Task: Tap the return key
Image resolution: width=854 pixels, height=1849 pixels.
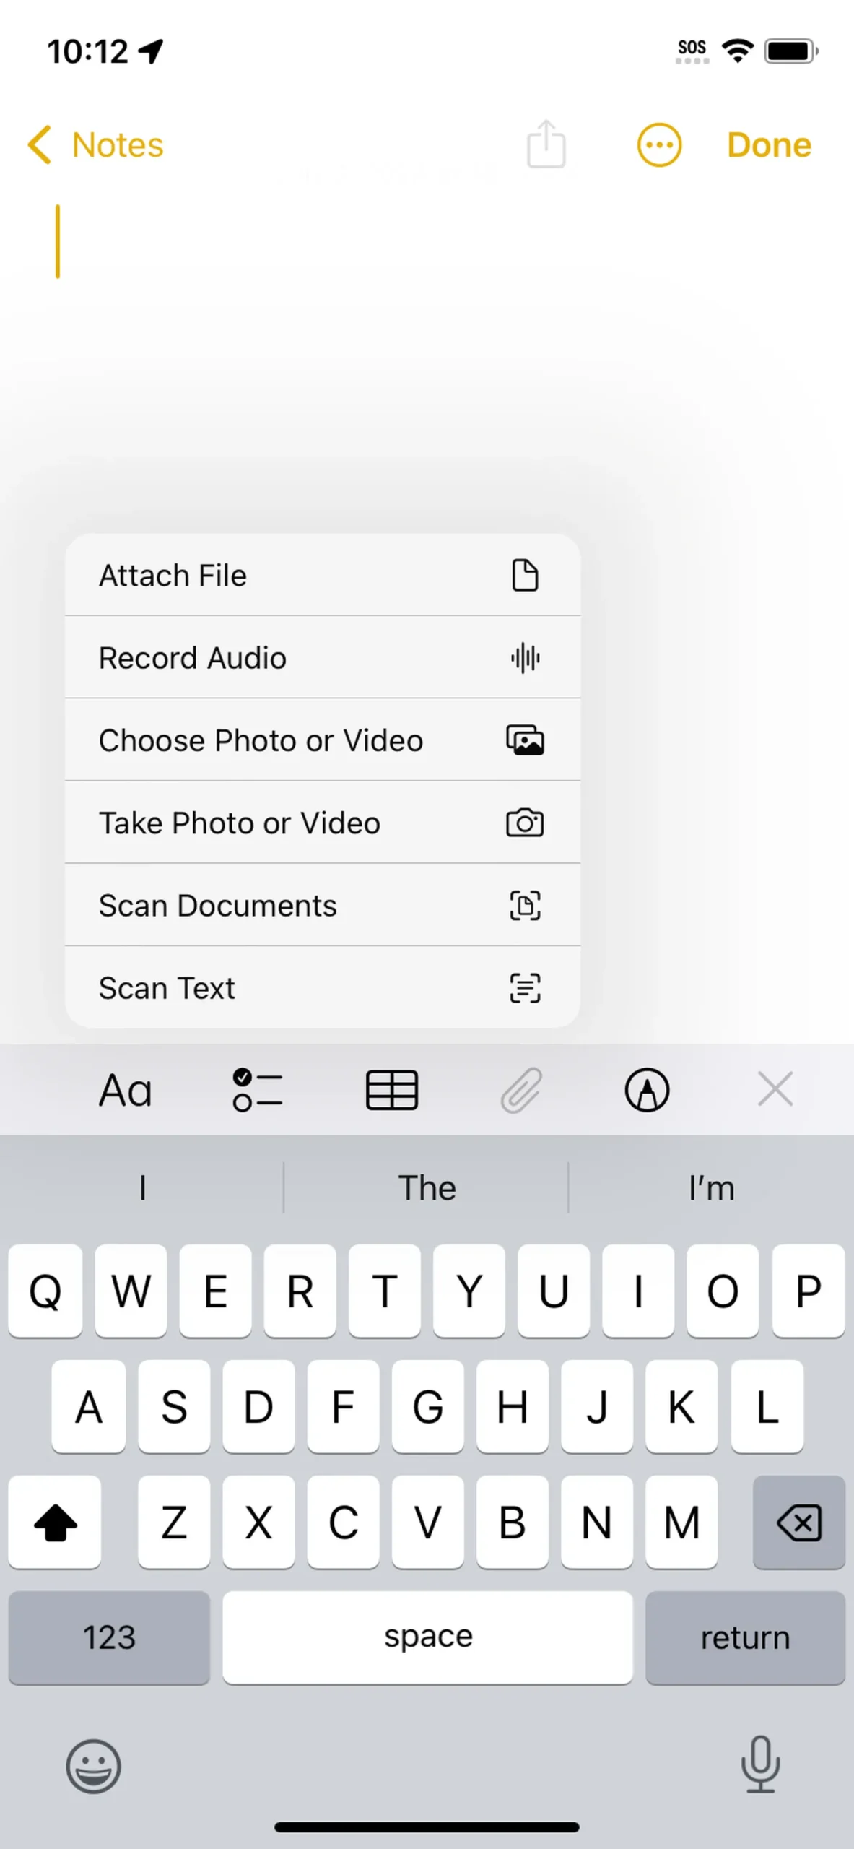Action: click(x=746, y=1637)
